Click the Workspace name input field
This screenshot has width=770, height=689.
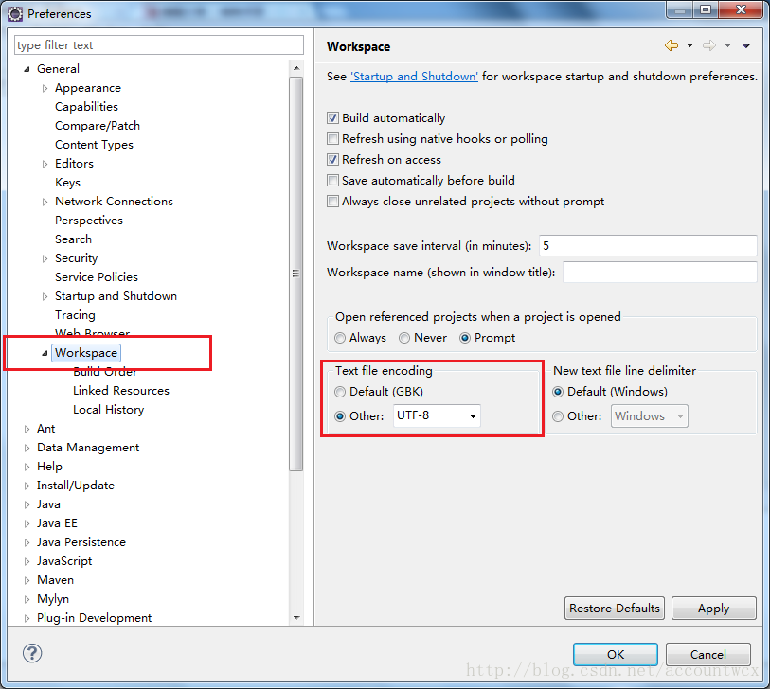pyautogui.click(x=659, y=272)
